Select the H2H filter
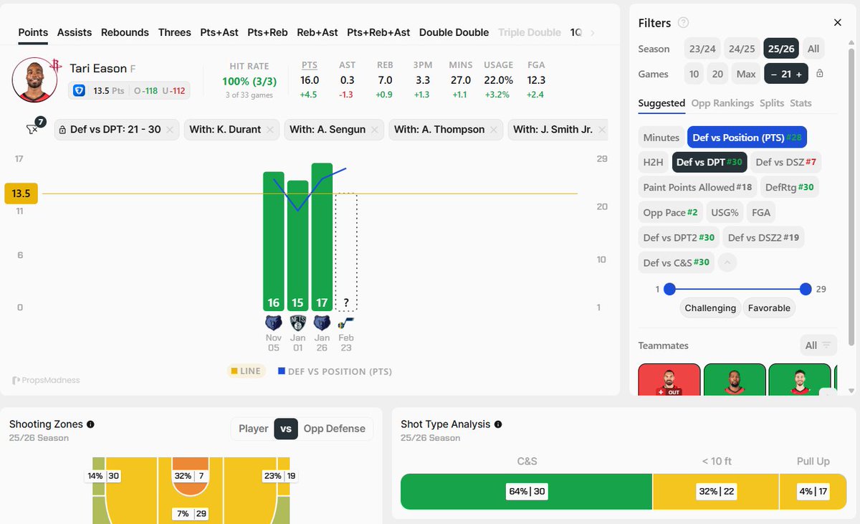860x524 pixels. tap(653, 162)
